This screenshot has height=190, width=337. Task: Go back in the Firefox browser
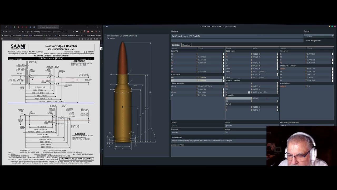(6, 31)
